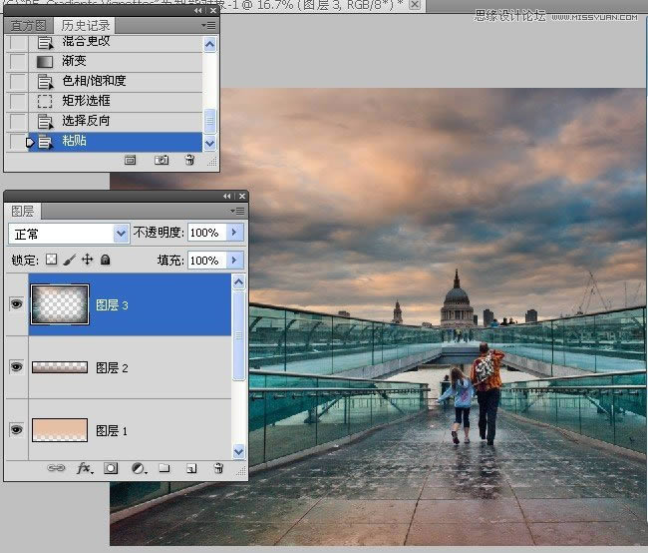The image size is (648, 553).
Task: Select the 渐变 history state
Action: click(73, 61)
